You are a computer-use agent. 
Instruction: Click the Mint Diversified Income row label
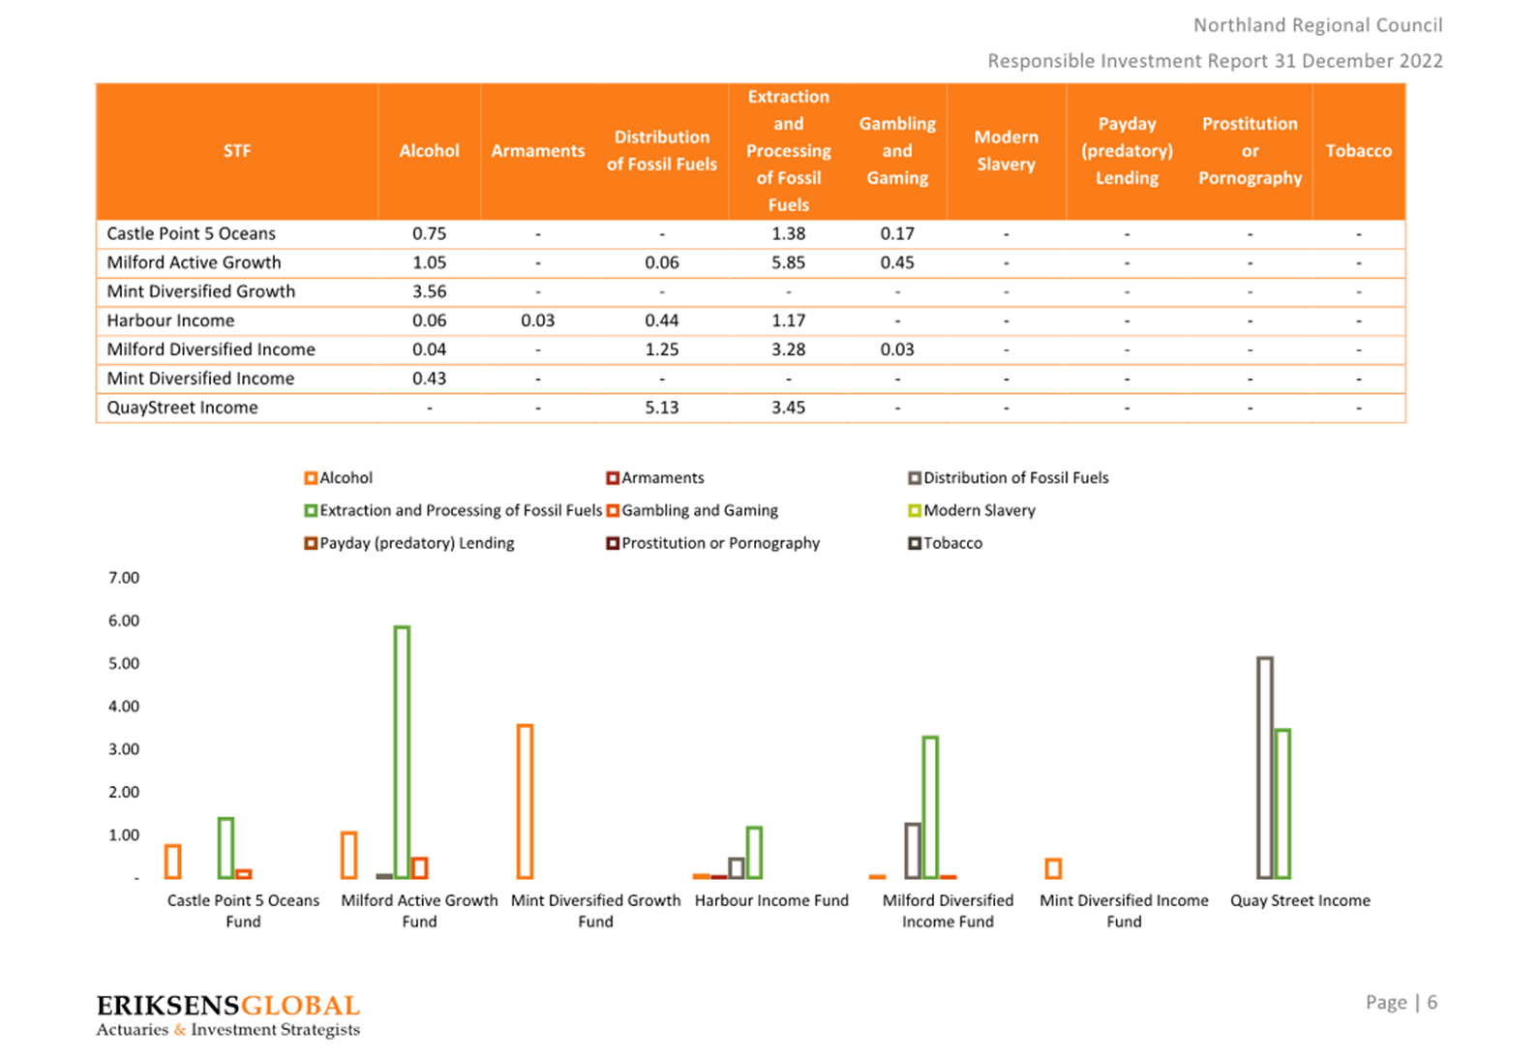click(200, 379)
